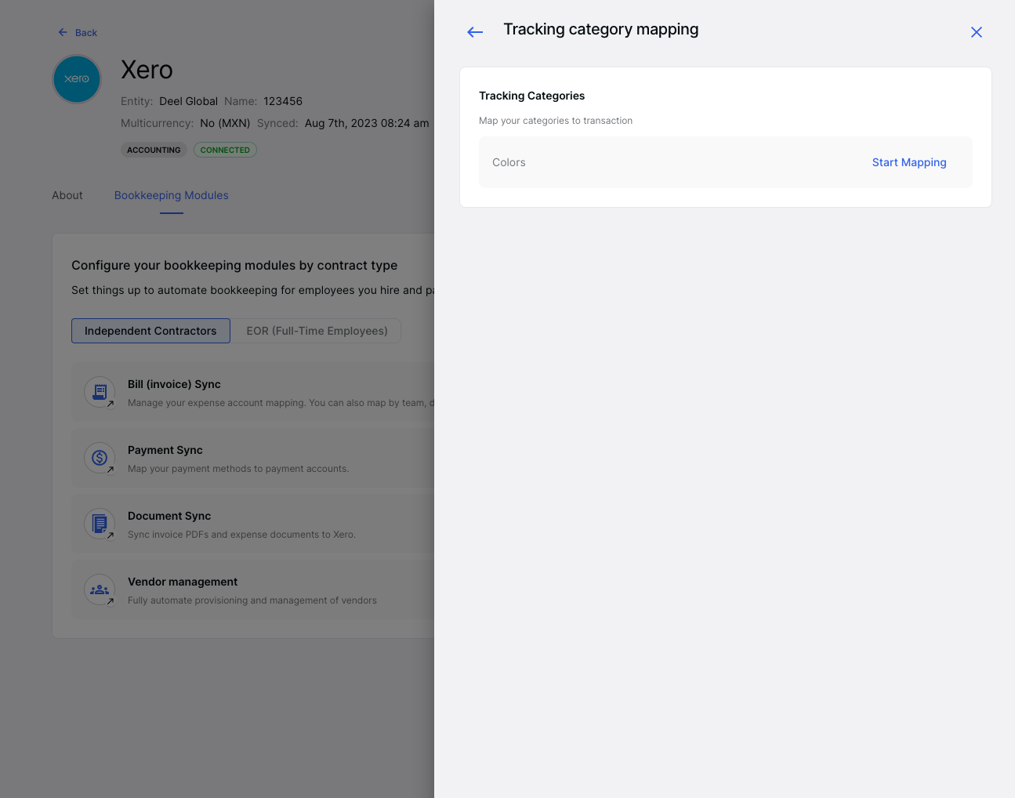1015x798 pixels.
Task: Click the Tracking category mapping title
Action: click(601, 29)
